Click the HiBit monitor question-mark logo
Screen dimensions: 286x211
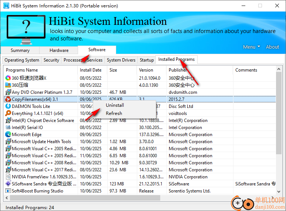pos(26,30)
